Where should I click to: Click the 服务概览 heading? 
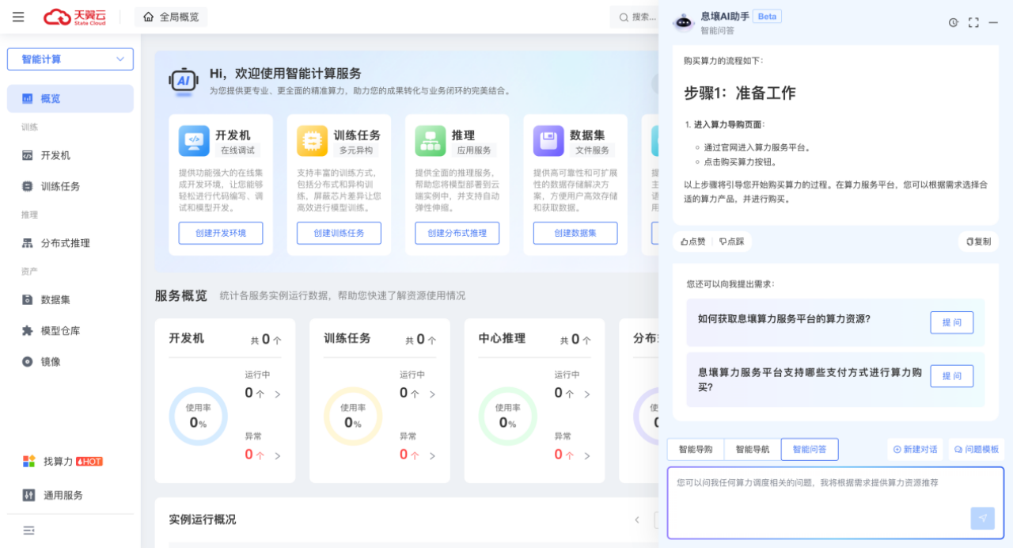[x=181, y=295]
